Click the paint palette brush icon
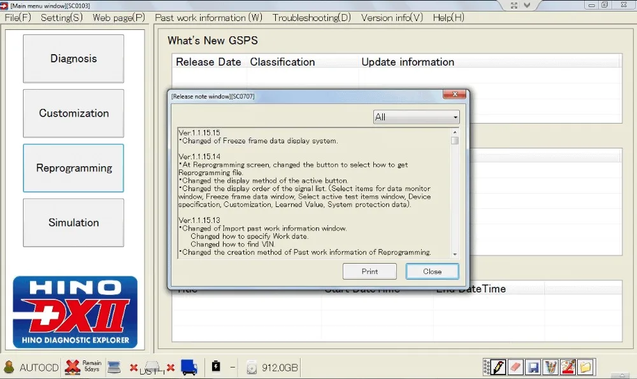Viewport: 637px width, 379px height. point(568,368)
